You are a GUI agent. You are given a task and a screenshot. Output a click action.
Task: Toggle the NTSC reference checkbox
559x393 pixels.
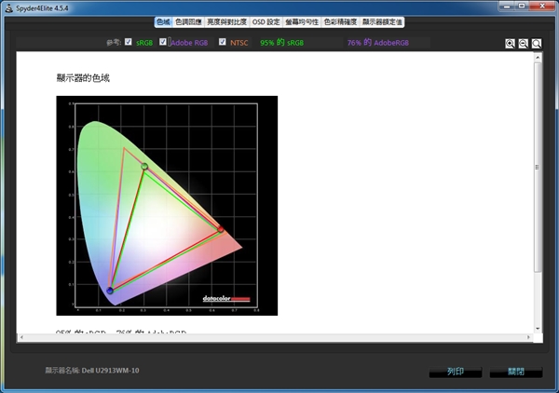click(x=223, y=42)
